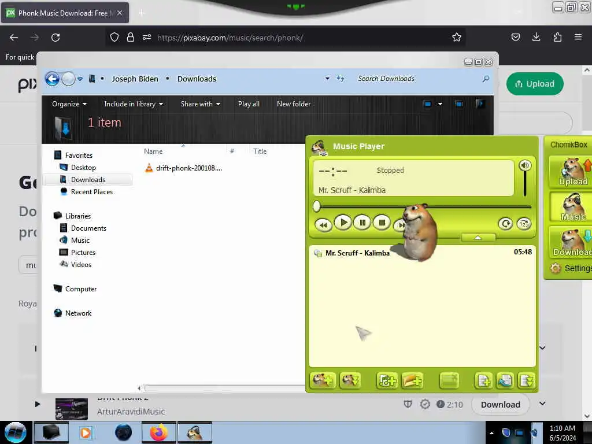Collapse the playlist with the up arrow tab
The width and height of the screenshot is (592, 444).
(x=478, y=238)
